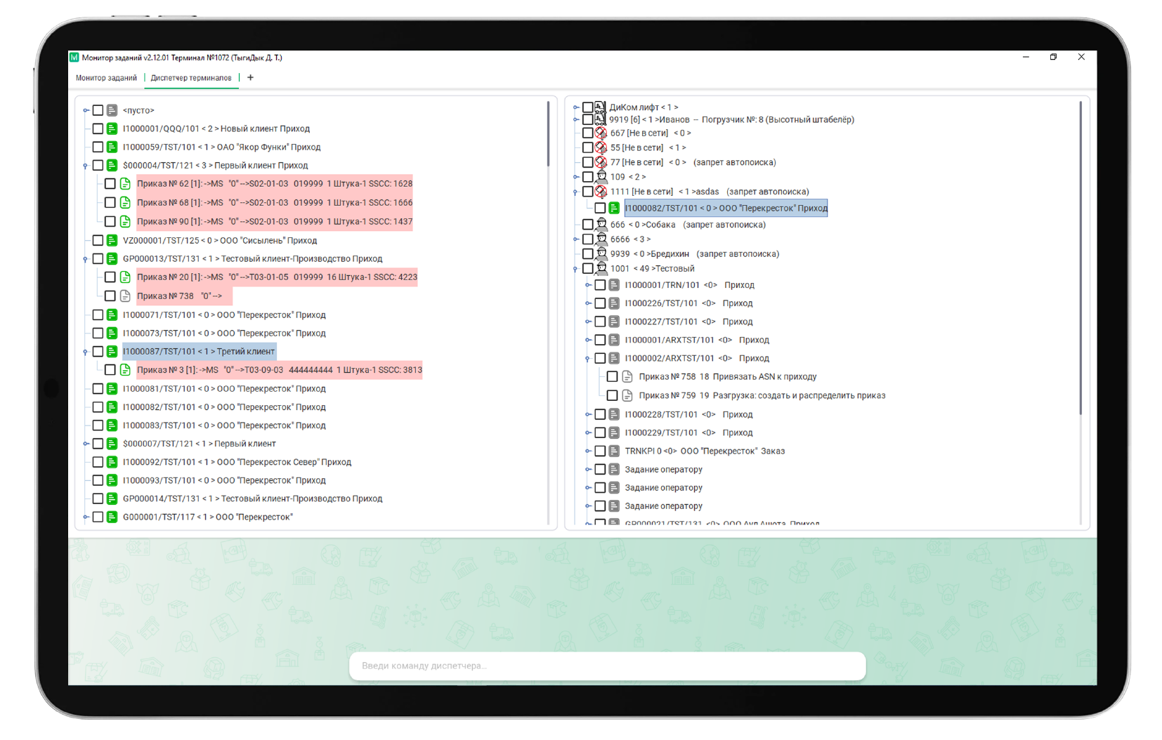Collapse terminal 1001 Тестовый node

[x=575, y=269]
